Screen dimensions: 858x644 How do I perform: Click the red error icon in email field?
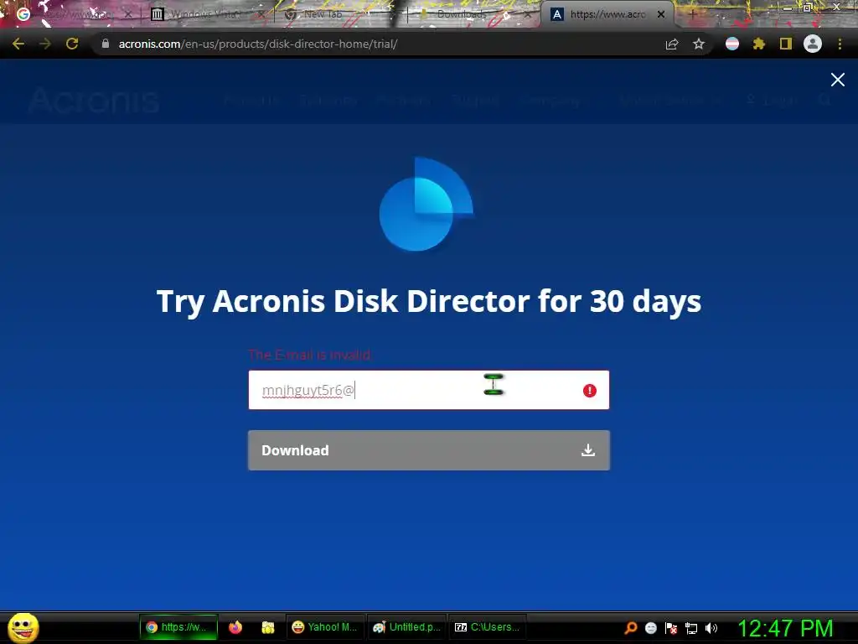(589, 391)
